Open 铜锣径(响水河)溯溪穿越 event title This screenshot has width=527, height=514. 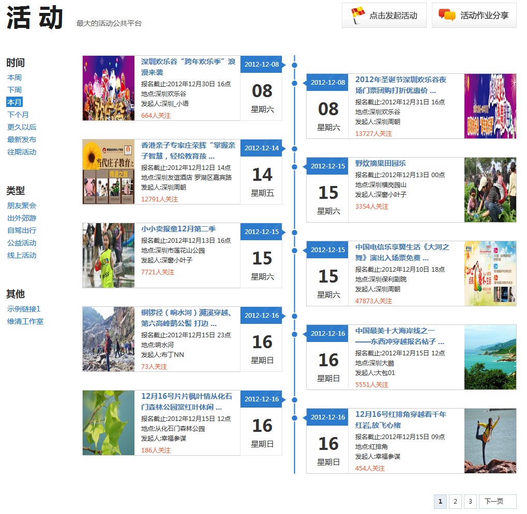pos(187,318)
